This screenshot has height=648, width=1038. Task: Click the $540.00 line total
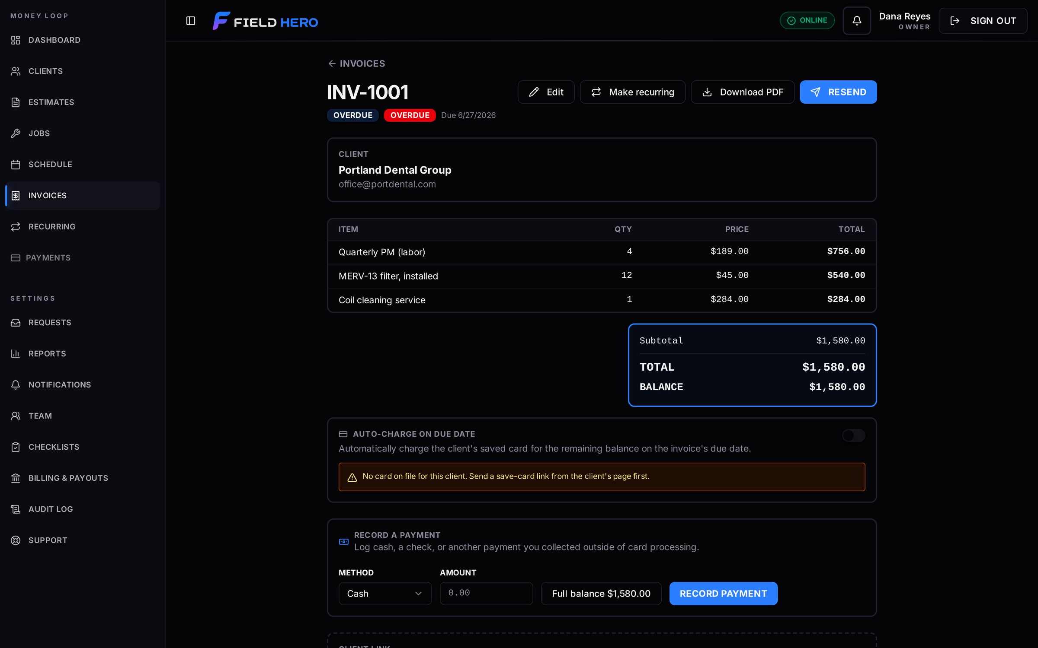[x=846, y=276]
